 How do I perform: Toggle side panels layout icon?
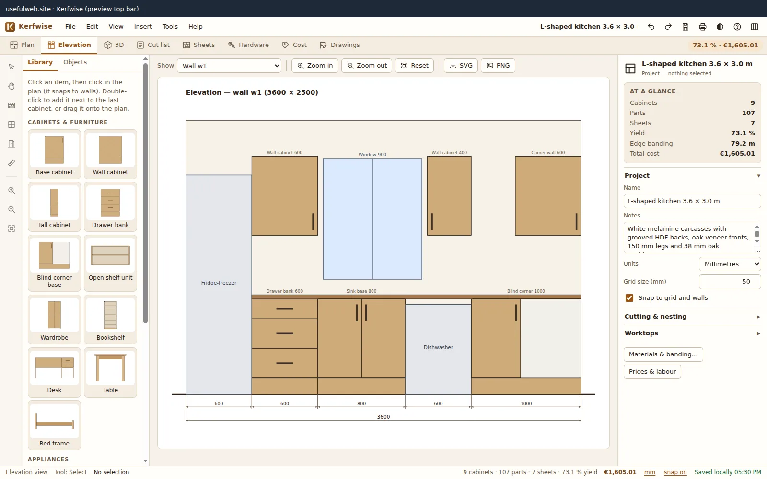[755, 27]
